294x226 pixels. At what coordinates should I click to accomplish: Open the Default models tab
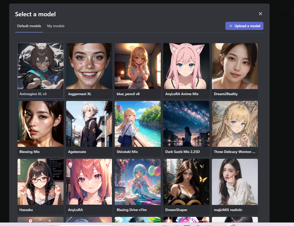point(29,26)
